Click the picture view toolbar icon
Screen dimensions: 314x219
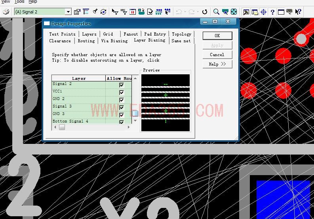pos(246,12)
